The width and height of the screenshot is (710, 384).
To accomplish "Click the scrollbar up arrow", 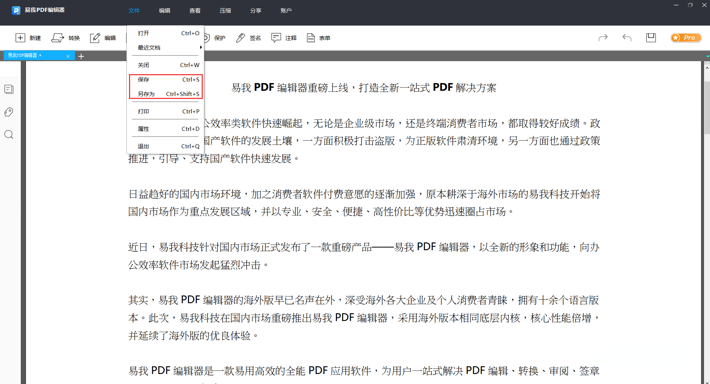I will pyautogui.click(x=707, y=68).
